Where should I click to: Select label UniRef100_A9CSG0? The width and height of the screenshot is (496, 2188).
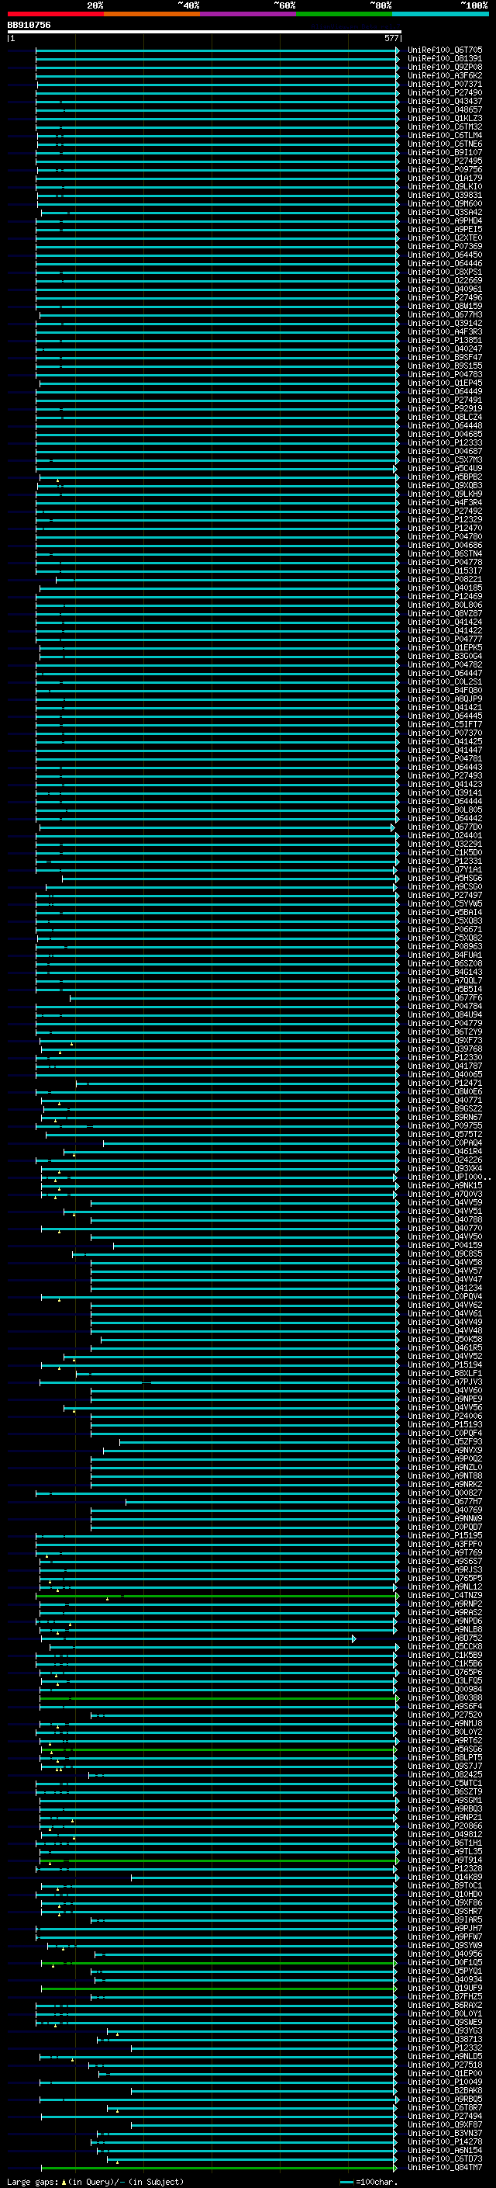coord(445,886)
